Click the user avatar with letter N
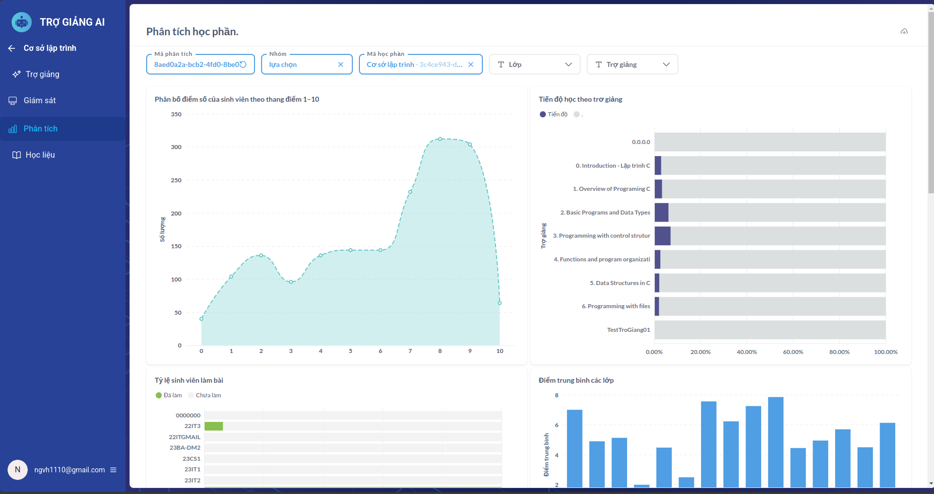Image resolution: width=934 pixels, height=494 pixels. point(18,470)
